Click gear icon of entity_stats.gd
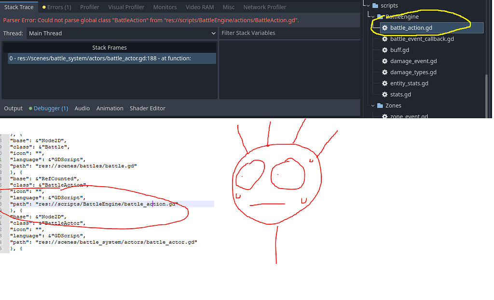 tap(384, 83)
